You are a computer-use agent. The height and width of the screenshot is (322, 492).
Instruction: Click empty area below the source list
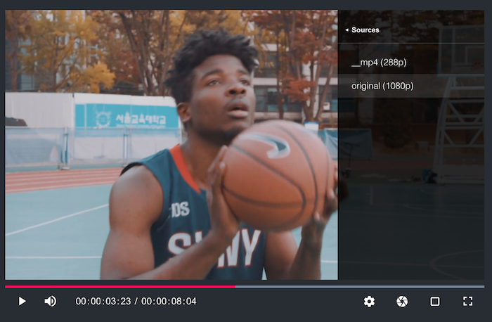click(x=411, y=190)
